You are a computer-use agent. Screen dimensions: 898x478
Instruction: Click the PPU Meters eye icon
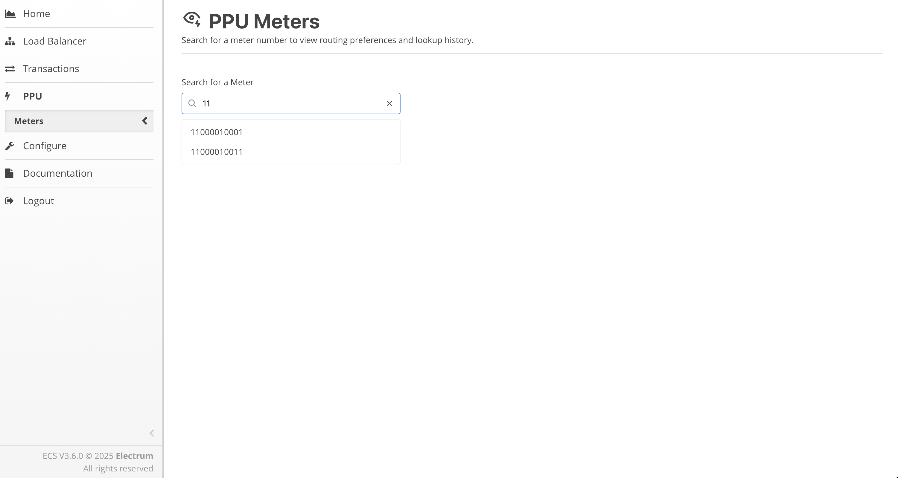pos(192,19)
